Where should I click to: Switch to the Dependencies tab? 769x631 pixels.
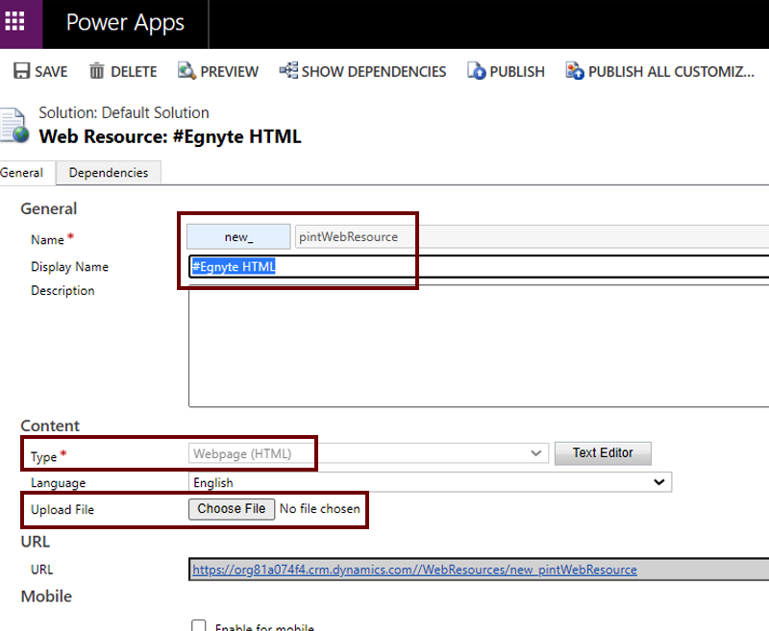(109, 173)
